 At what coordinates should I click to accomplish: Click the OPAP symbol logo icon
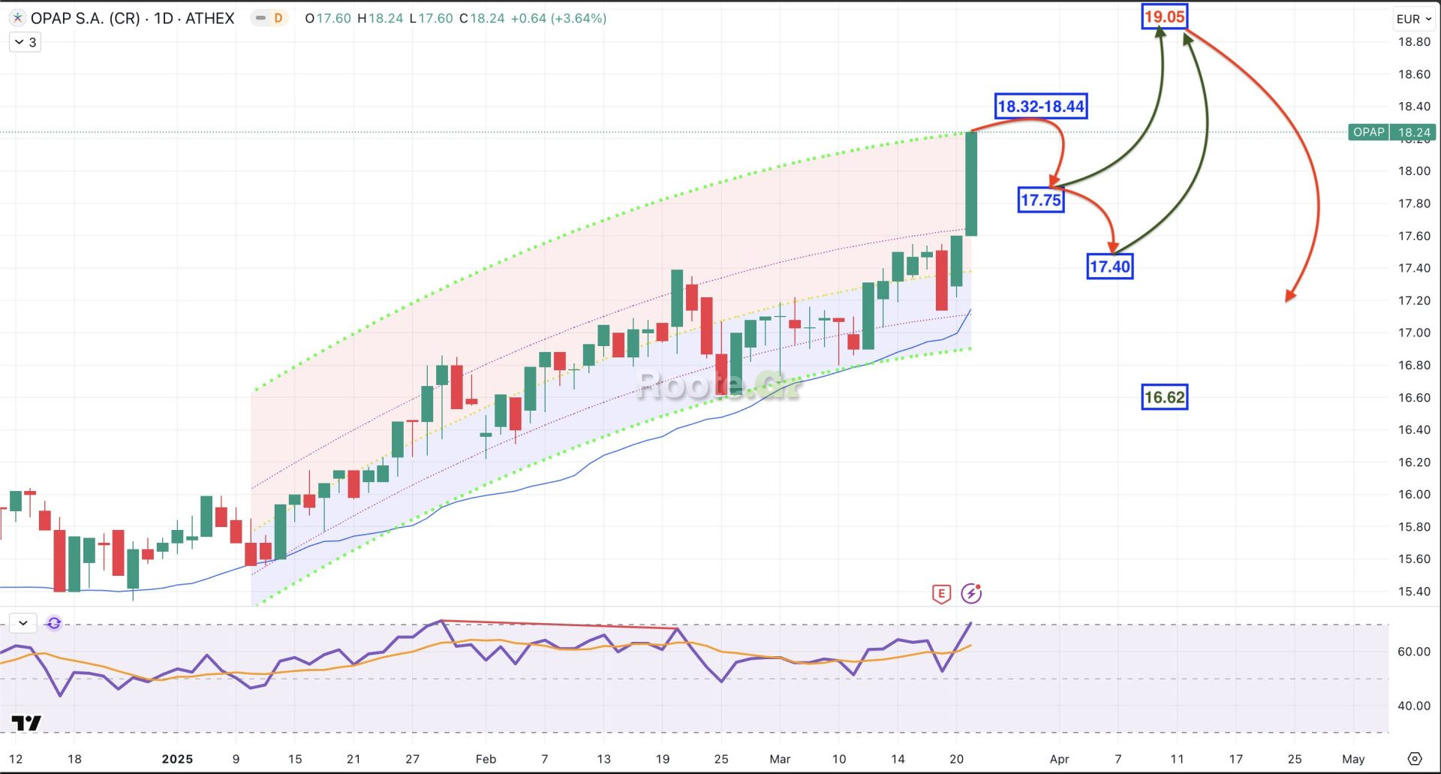(x=17, y=18)
